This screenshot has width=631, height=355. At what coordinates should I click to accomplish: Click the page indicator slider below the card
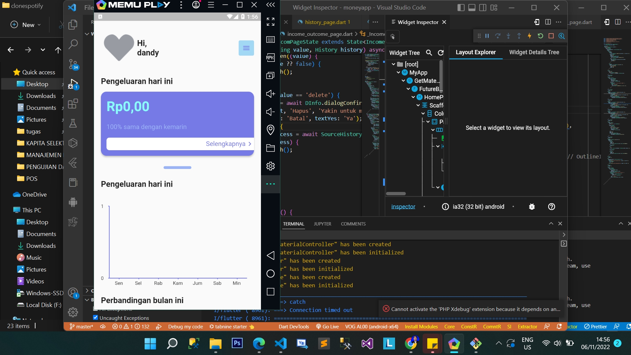(177, 167)
